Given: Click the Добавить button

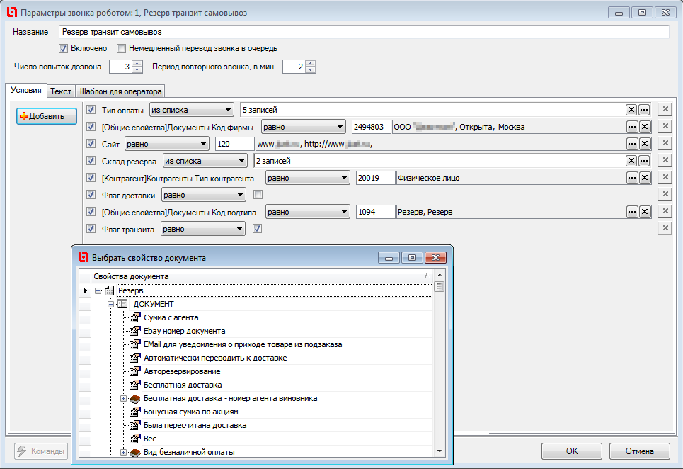Looking at the screenshot, I should (x=47, y=116).
